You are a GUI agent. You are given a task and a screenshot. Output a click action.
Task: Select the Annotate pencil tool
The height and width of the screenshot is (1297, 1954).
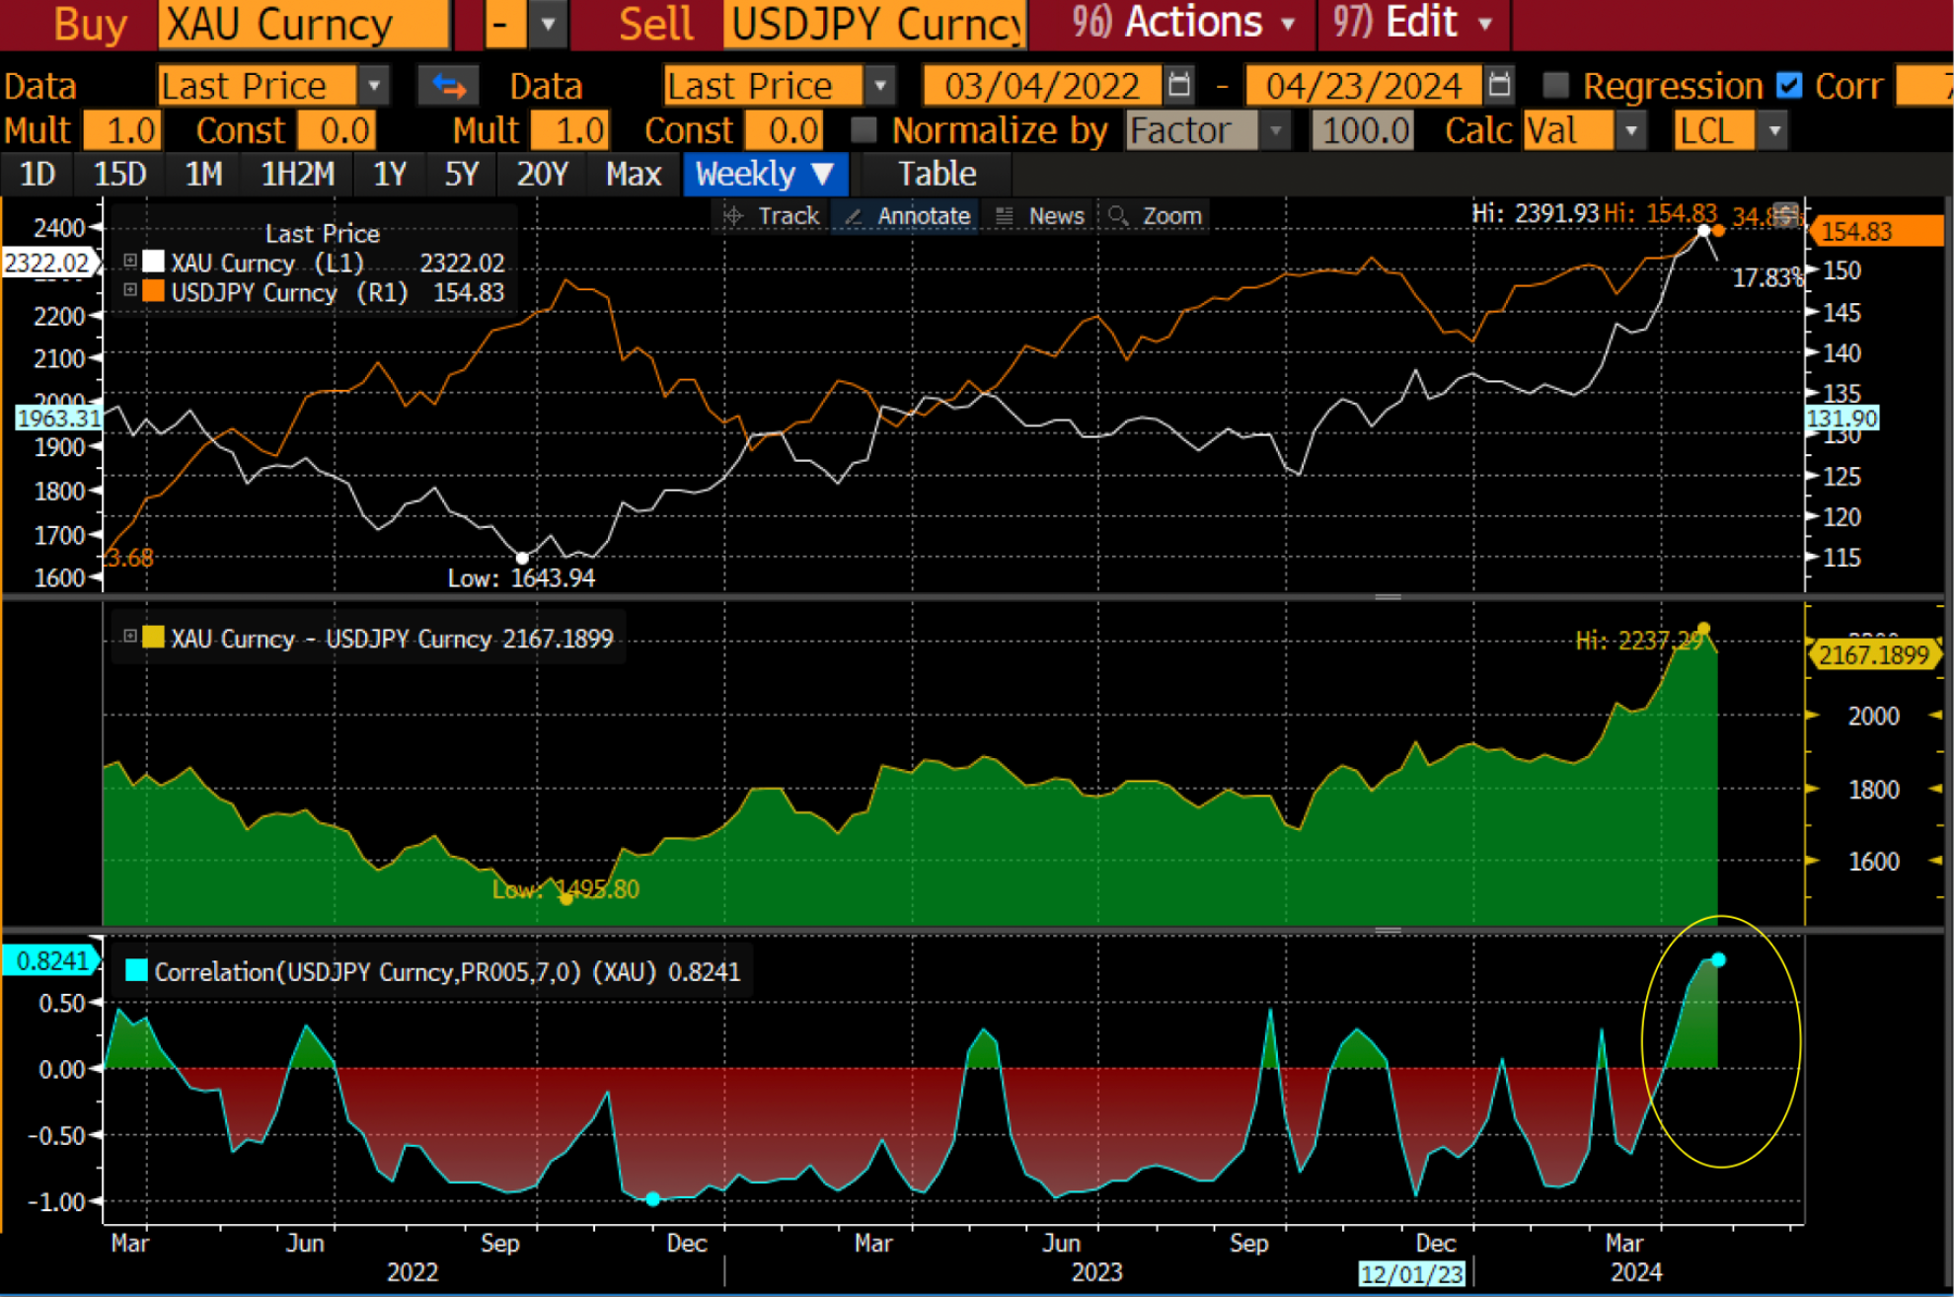point(906,216)
